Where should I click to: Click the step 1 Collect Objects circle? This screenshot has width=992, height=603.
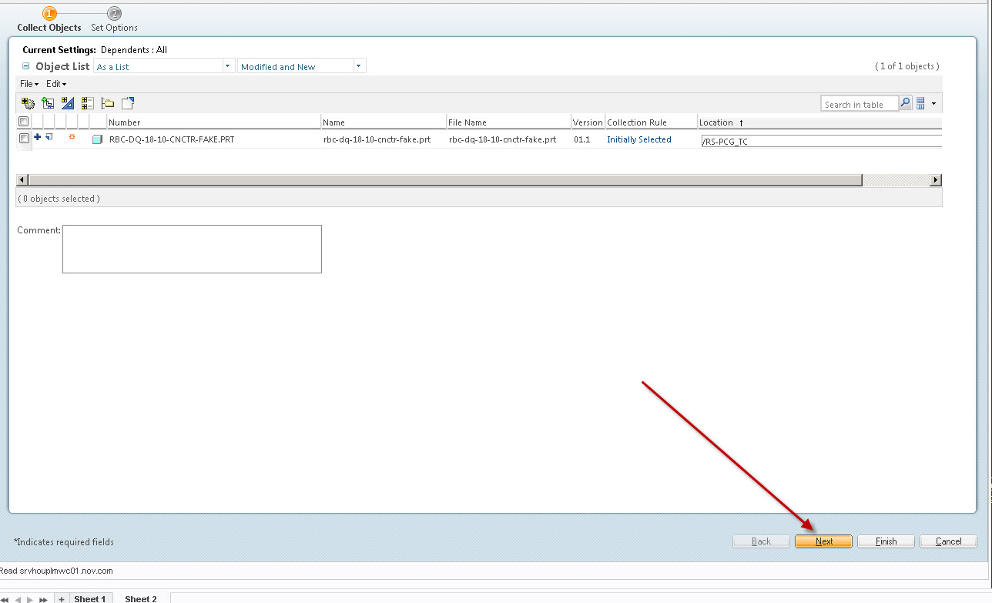[49, 13]
